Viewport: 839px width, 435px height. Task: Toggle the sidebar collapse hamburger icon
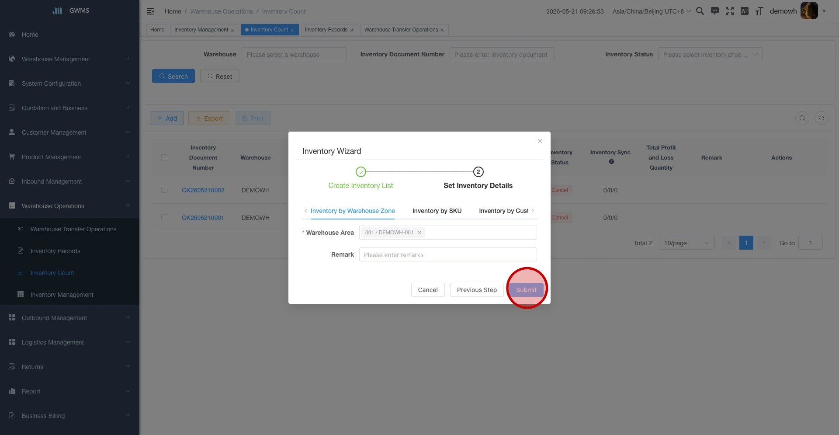click(x=150, y=11)
